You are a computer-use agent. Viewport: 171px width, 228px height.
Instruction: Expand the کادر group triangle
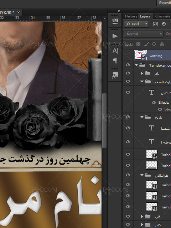tap(142, 225)
